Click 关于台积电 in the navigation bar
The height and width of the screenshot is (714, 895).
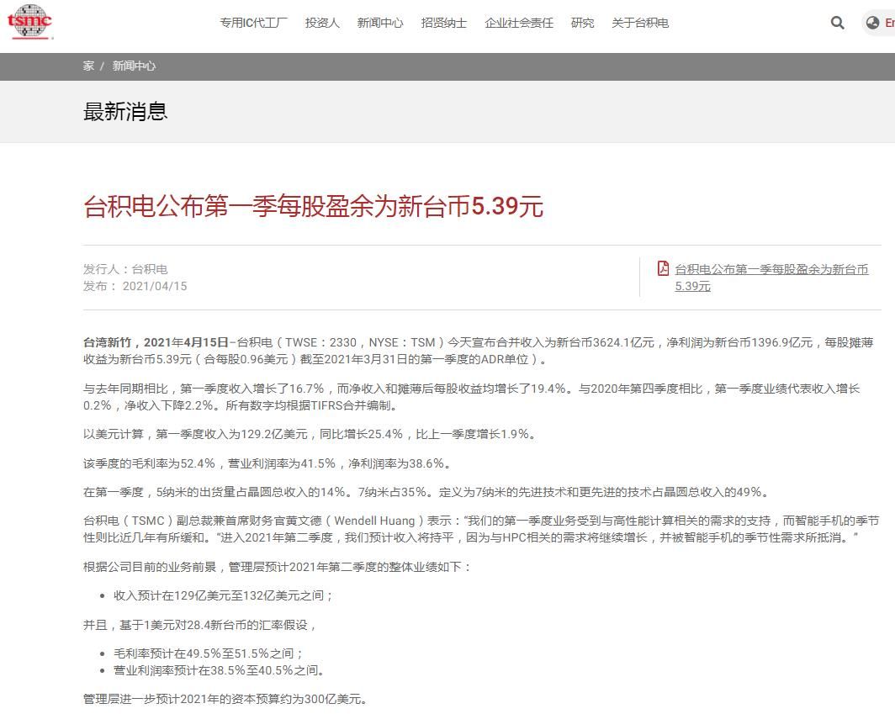[640, 23]
